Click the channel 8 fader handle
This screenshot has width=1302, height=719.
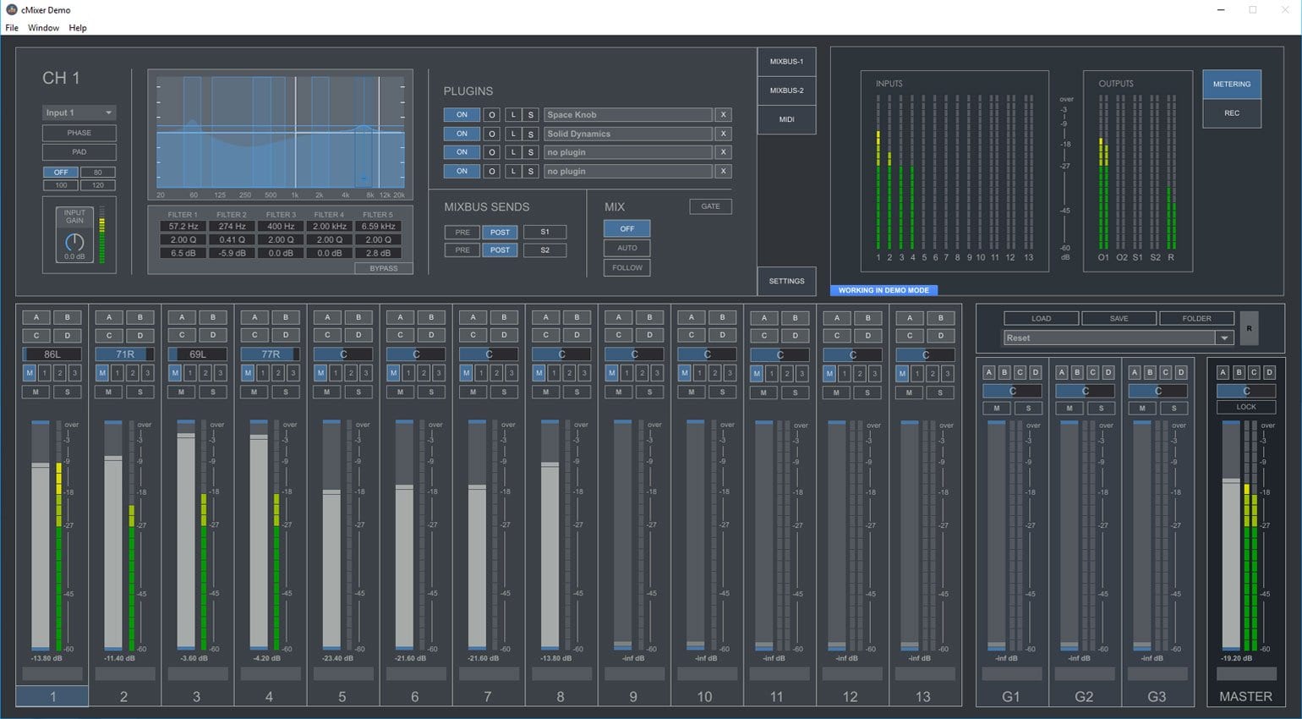[550, 464]
